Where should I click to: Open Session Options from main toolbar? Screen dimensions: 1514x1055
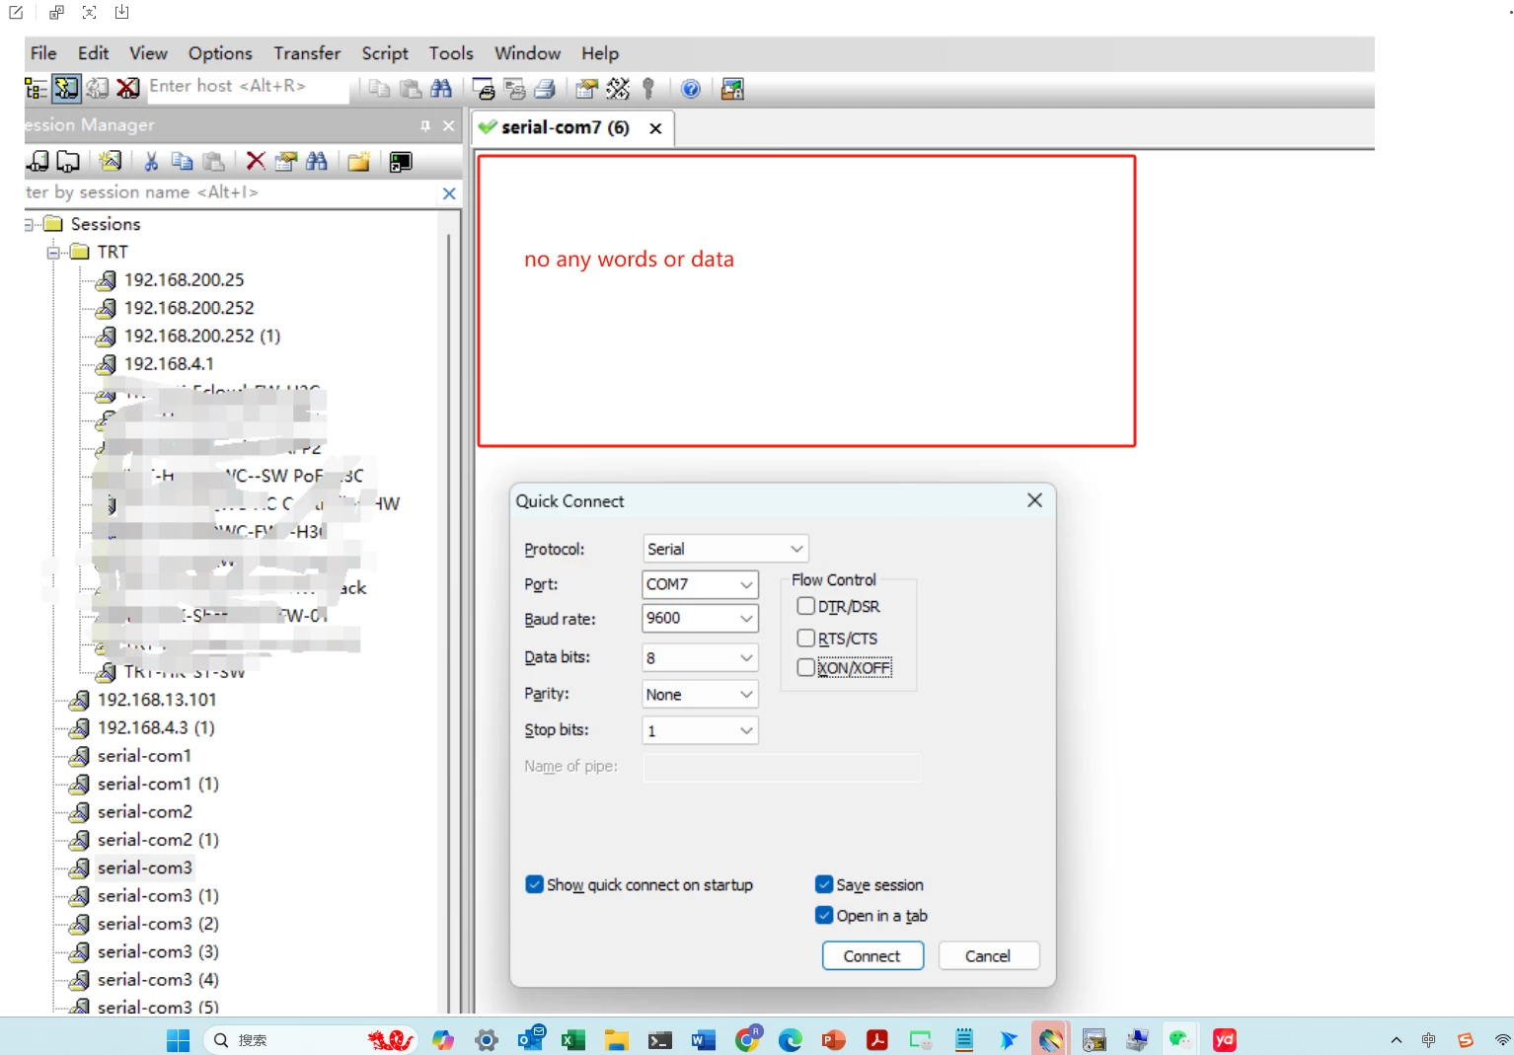pos(586,89)
